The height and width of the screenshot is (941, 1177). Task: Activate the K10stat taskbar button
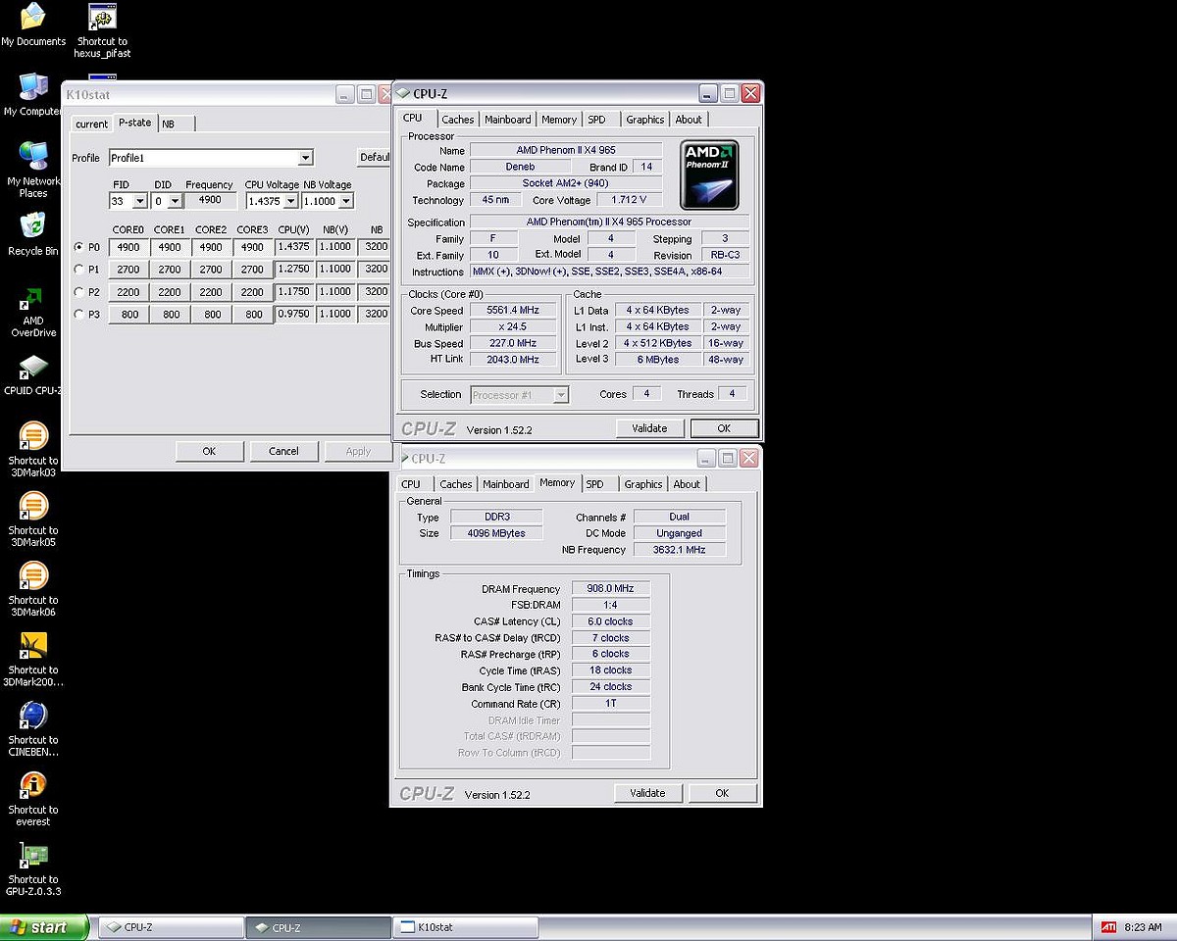coord(465,927)
